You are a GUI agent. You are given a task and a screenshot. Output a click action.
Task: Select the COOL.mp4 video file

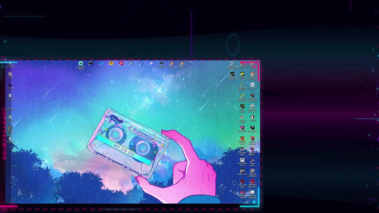coord(10,86)
